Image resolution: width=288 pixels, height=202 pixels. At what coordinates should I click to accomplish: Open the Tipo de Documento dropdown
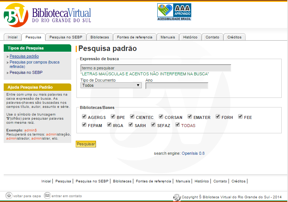click(x=111, y=85)
